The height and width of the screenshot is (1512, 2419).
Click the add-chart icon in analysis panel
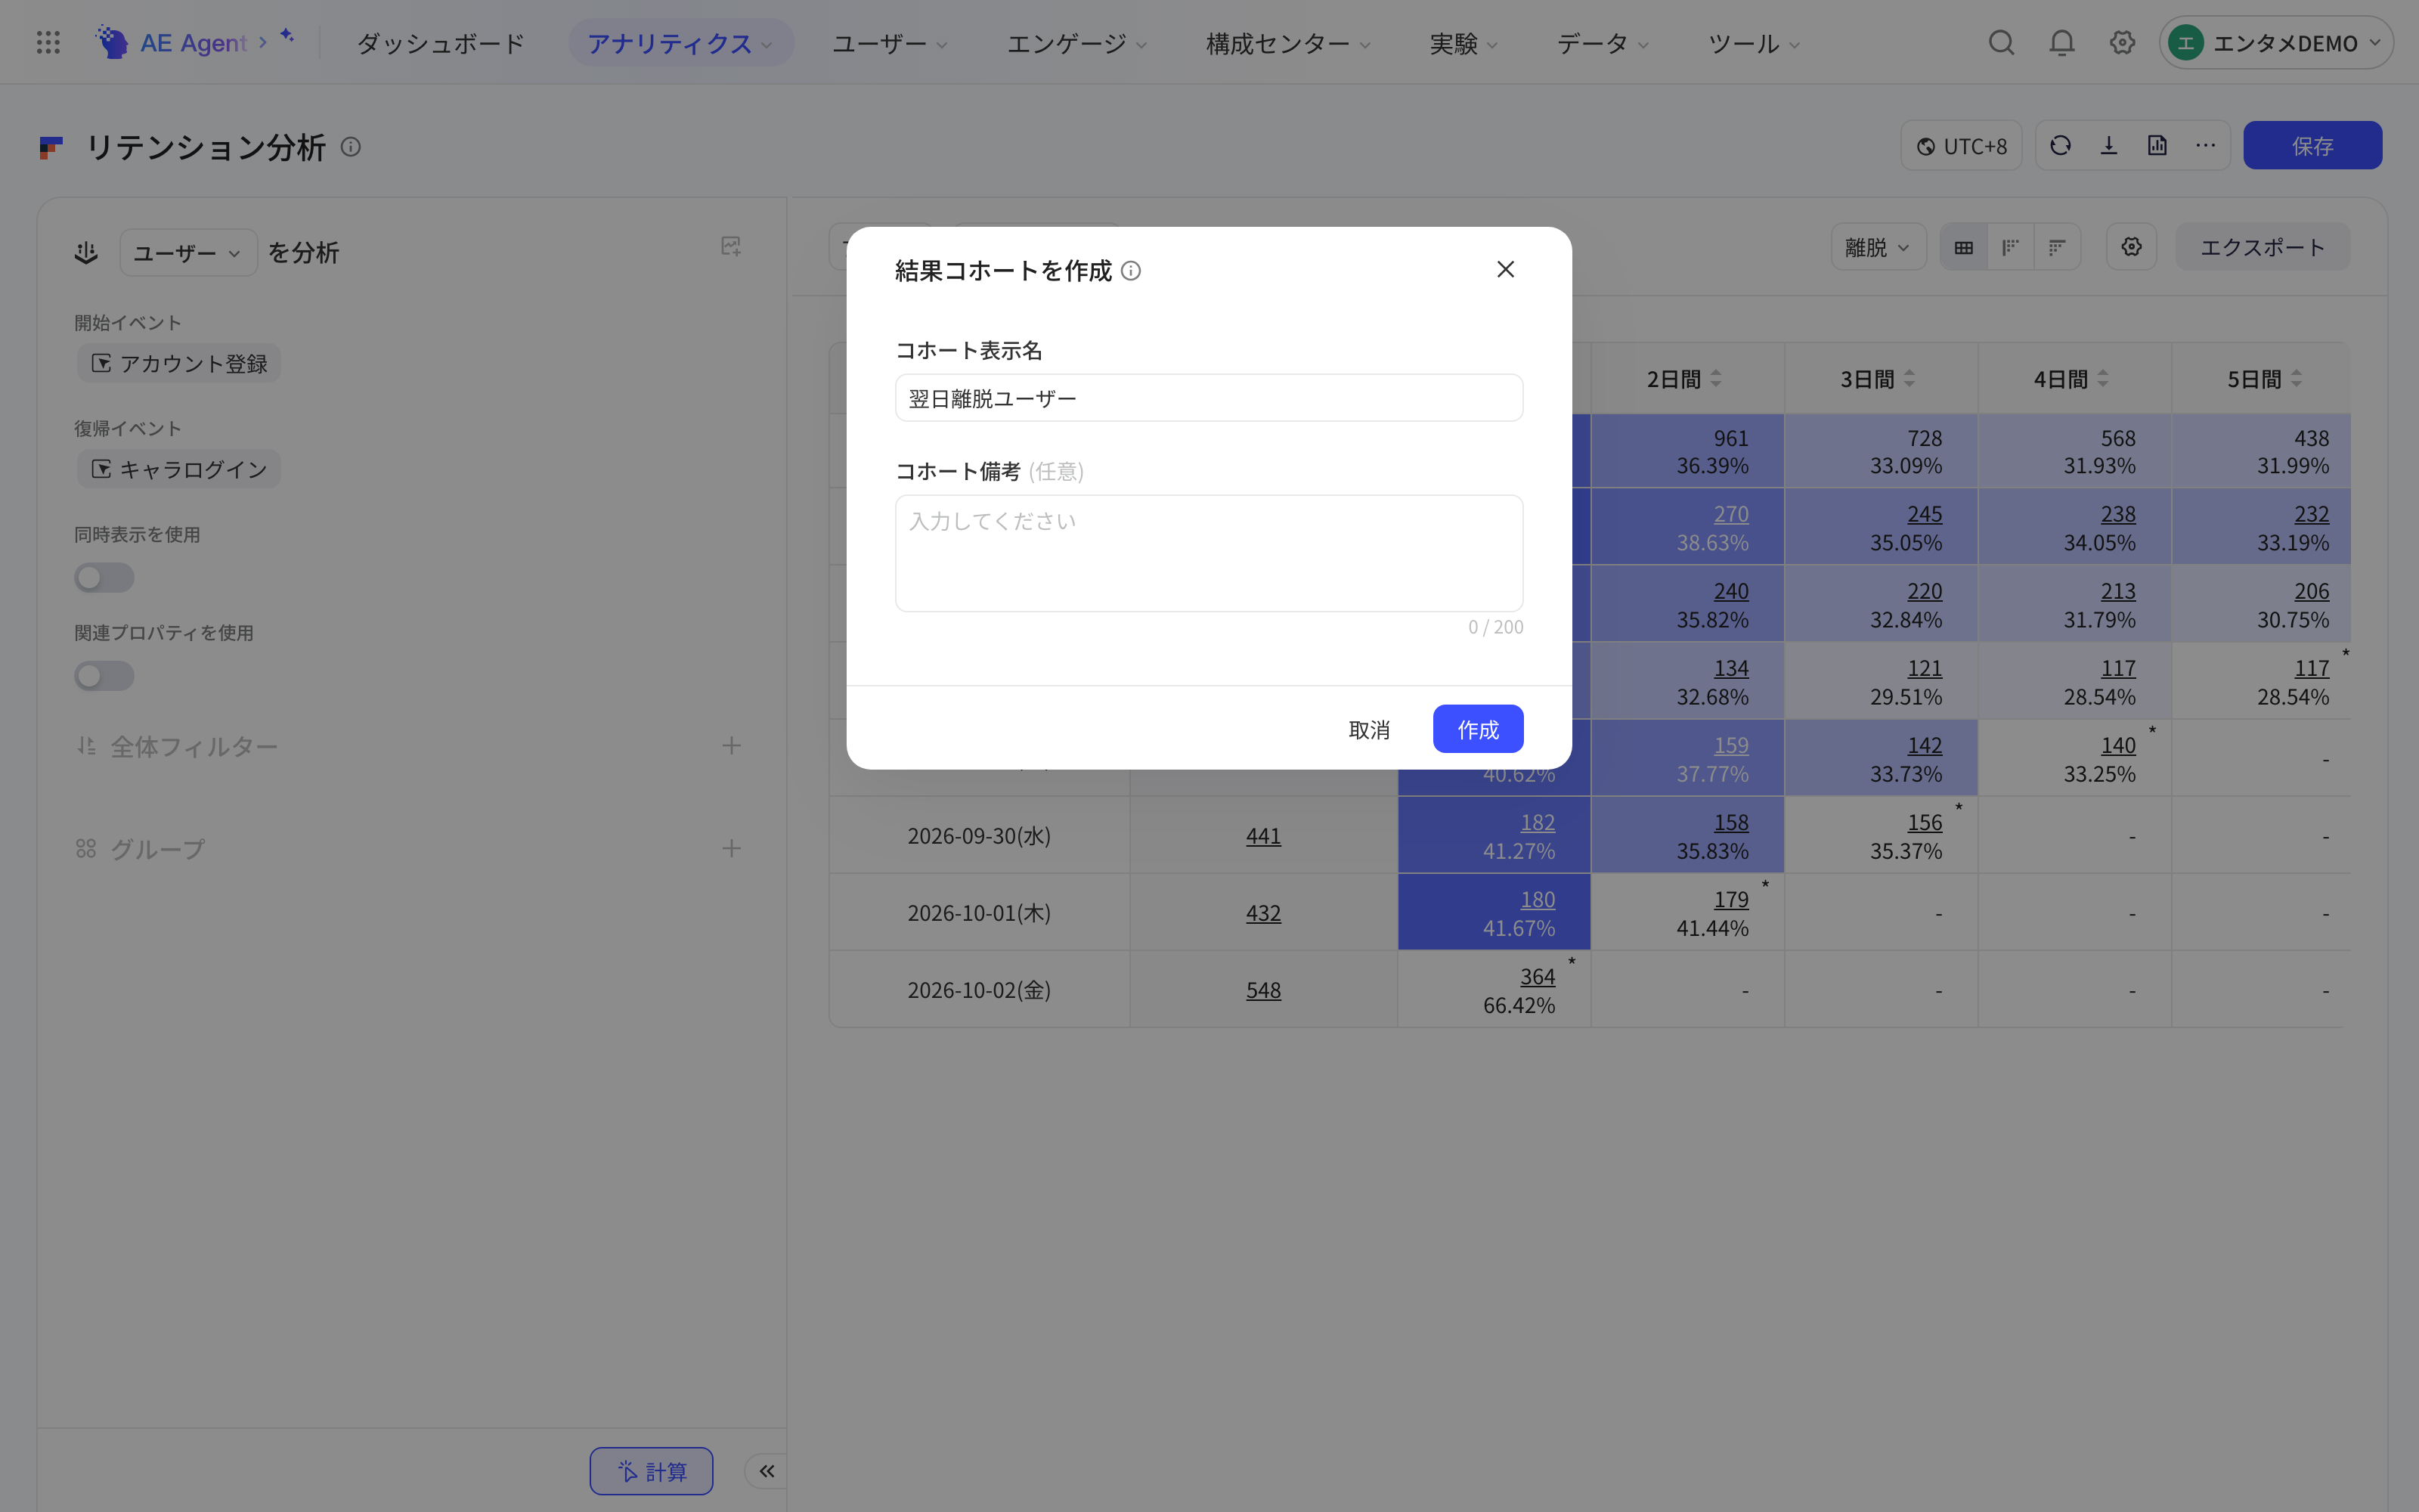coord(731,246)
